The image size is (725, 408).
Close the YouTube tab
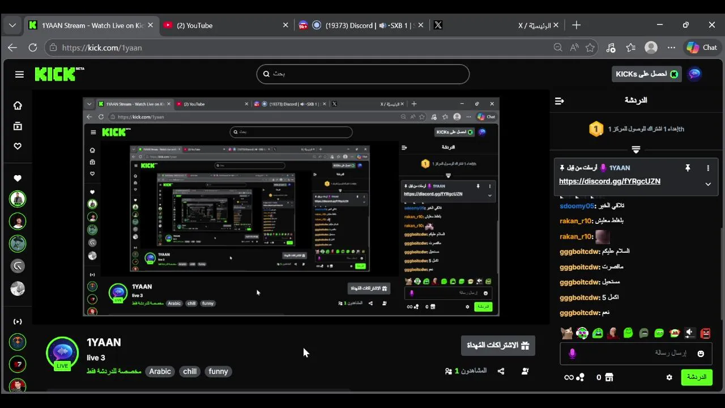coord(285,25)
